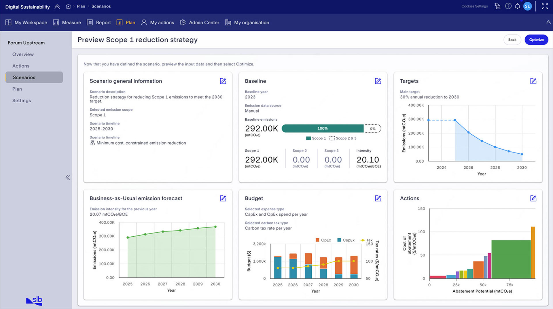Select Actions in sidebar
The image size is (553, 309).
(21, 66)
